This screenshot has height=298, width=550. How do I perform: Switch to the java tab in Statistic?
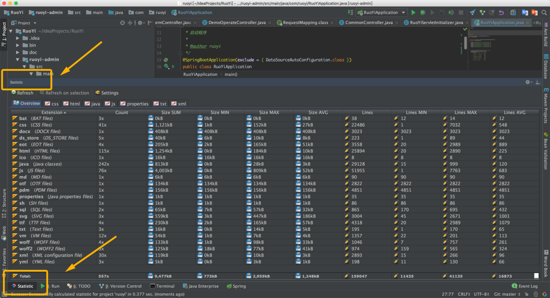[92, 104]
